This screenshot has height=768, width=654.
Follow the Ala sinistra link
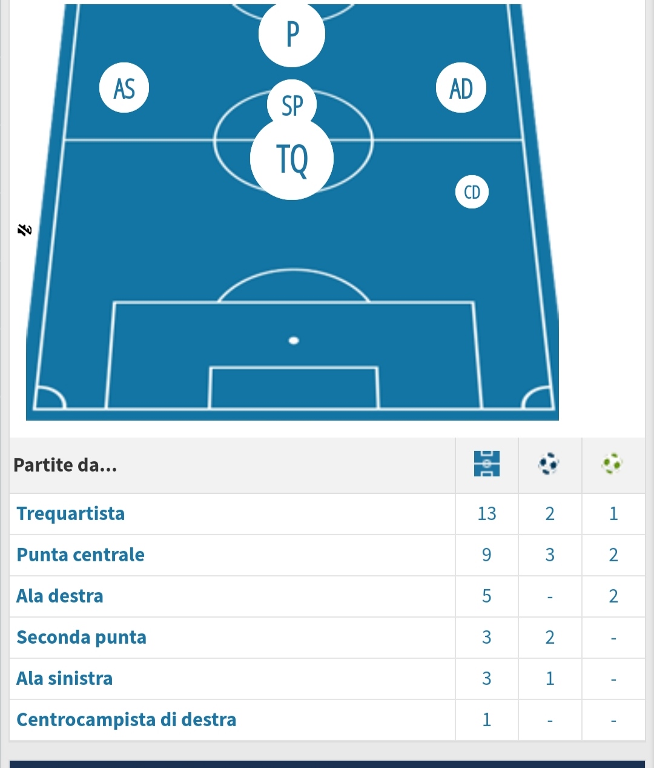coord(65,679)
